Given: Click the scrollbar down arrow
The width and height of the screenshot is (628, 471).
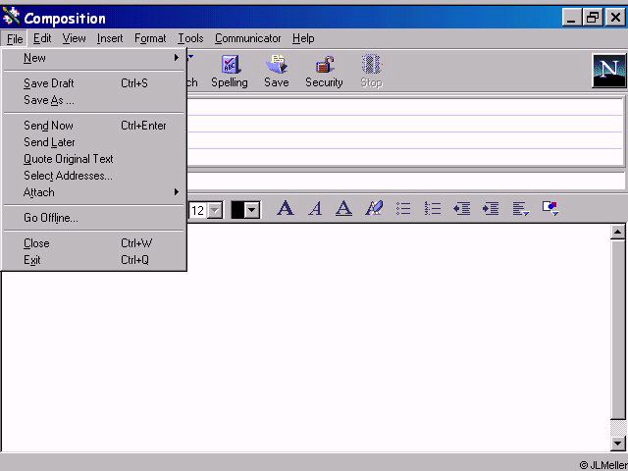Looking at the screenshot, I should pyautogui.click(x=618, y=443).
